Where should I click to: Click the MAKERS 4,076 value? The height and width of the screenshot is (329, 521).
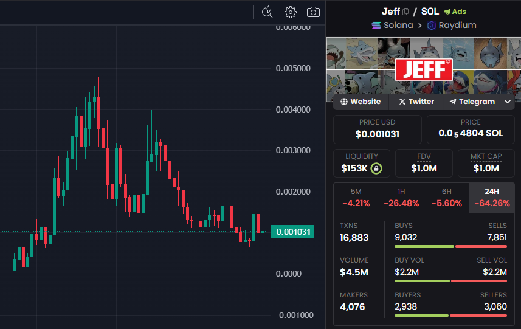point(352,306)
